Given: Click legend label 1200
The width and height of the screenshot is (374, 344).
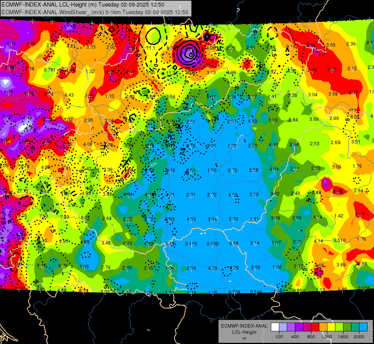Looking at the screenshot, I should [327, 337].
